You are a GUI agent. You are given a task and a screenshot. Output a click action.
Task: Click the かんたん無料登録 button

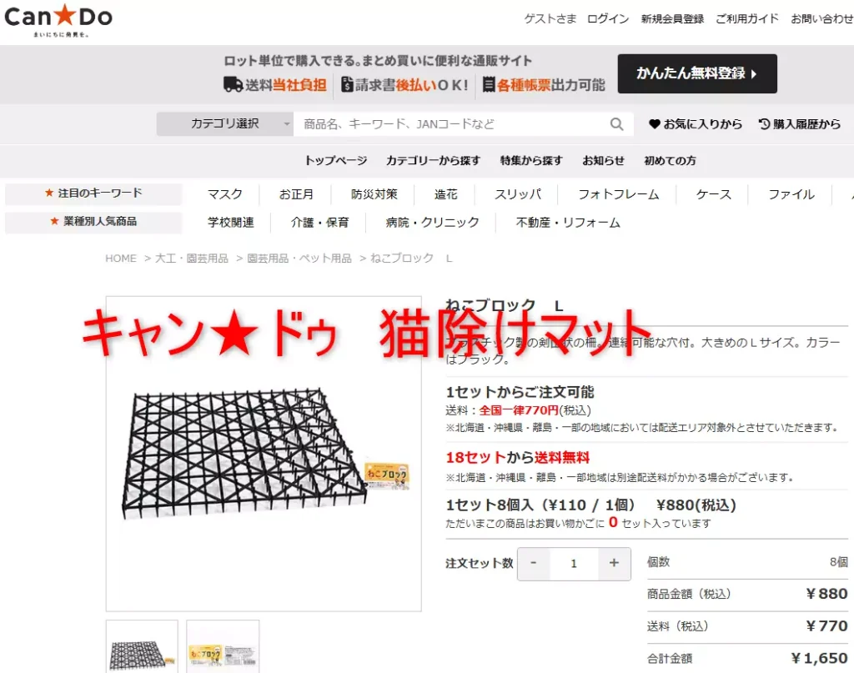click(696, 73)
